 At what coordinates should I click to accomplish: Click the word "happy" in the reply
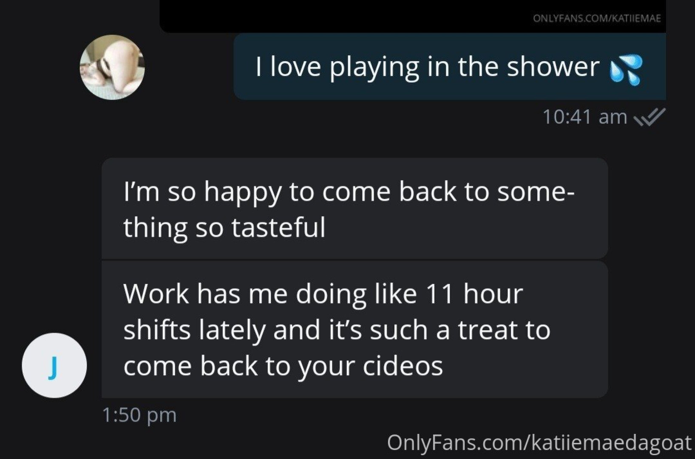[x=243, y=193]
